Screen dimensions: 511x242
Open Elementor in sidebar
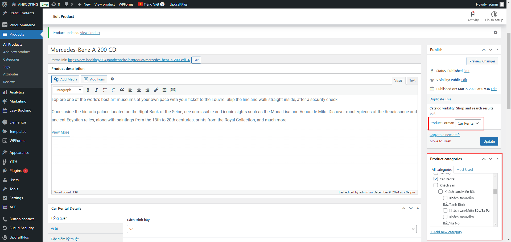click(21, 122)
